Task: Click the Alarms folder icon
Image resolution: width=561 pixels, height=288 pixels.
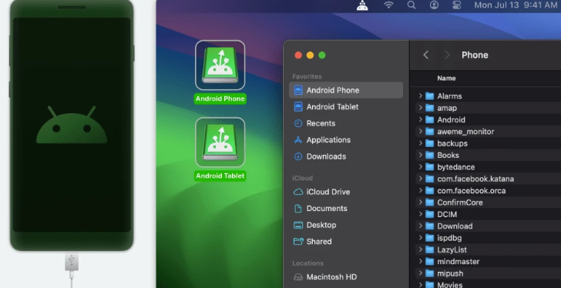Action: click(429, 95)
